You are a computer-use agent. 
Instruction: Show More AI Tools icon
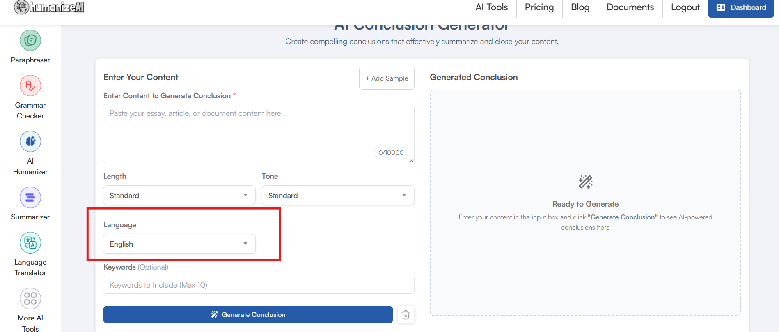(30, 299)
